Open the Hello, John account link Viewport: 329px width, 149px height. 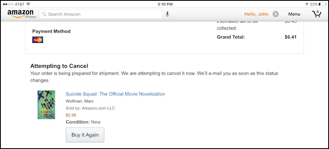tap(256, 14)
